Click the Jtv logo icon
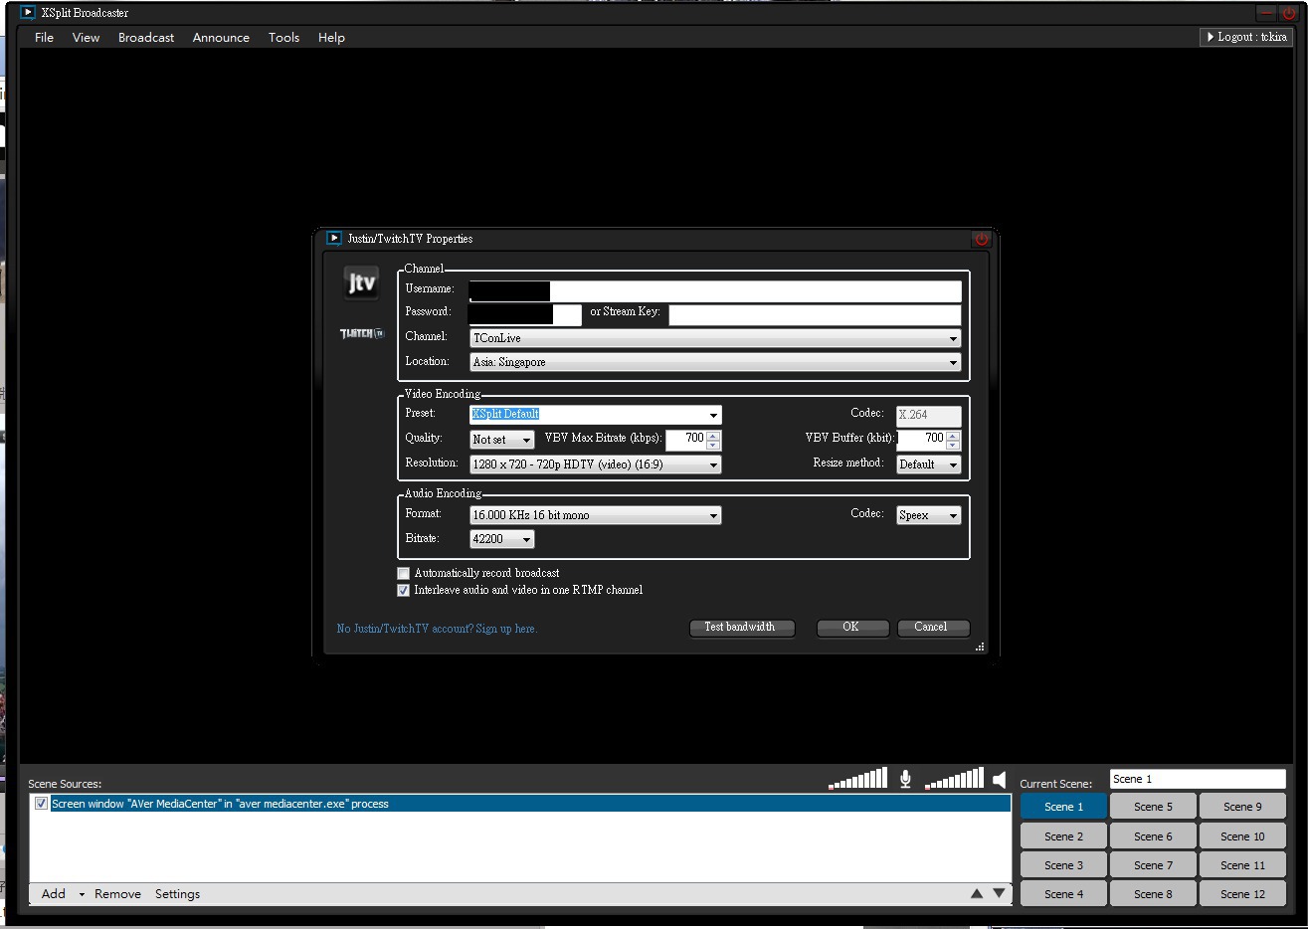Screen dimensions: 1308x929 (361, 283)
